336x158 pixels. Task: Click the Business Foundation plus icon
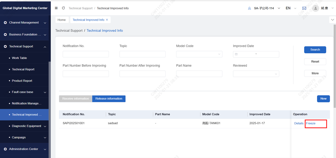[5, 35]
